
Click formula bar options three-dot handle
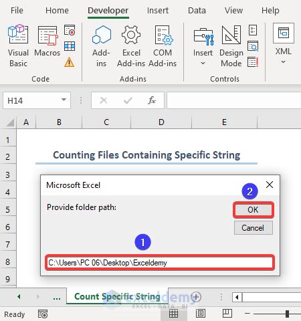(81, 100)
